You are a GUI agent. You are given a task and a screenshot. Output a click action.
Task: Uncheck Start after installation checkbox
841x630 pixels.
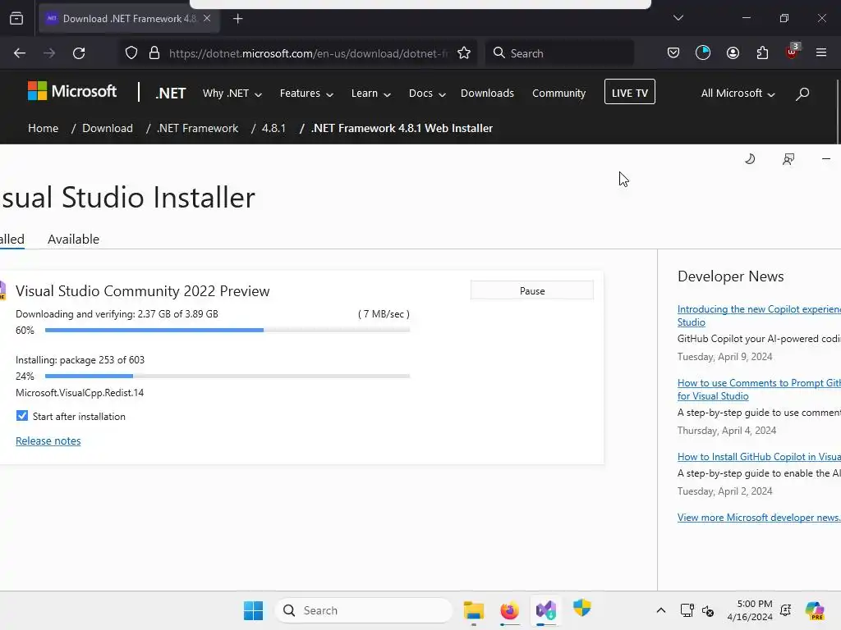(x=22, y=416)
